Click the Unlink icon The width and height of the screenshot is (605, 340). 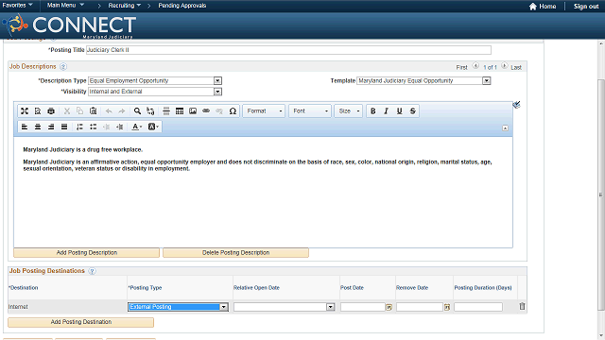pyautogui.click(x=219, y=111)
